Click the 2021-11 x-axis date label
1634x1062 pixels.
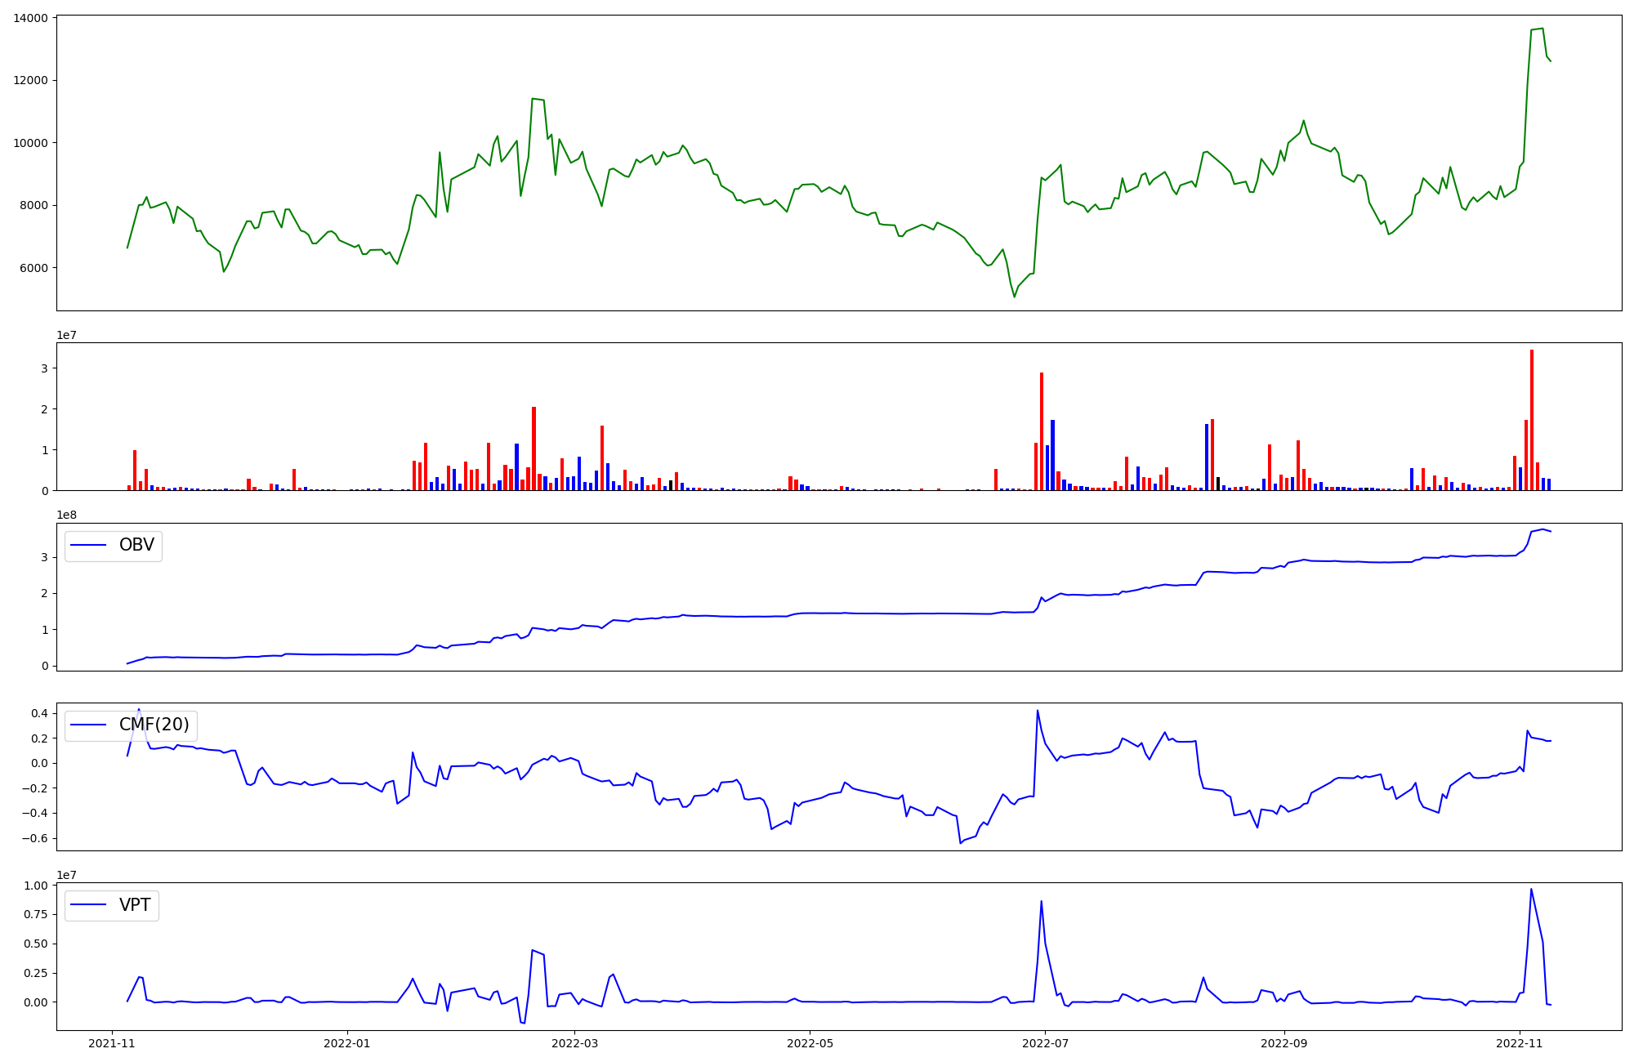click(x=112, y=1042)
